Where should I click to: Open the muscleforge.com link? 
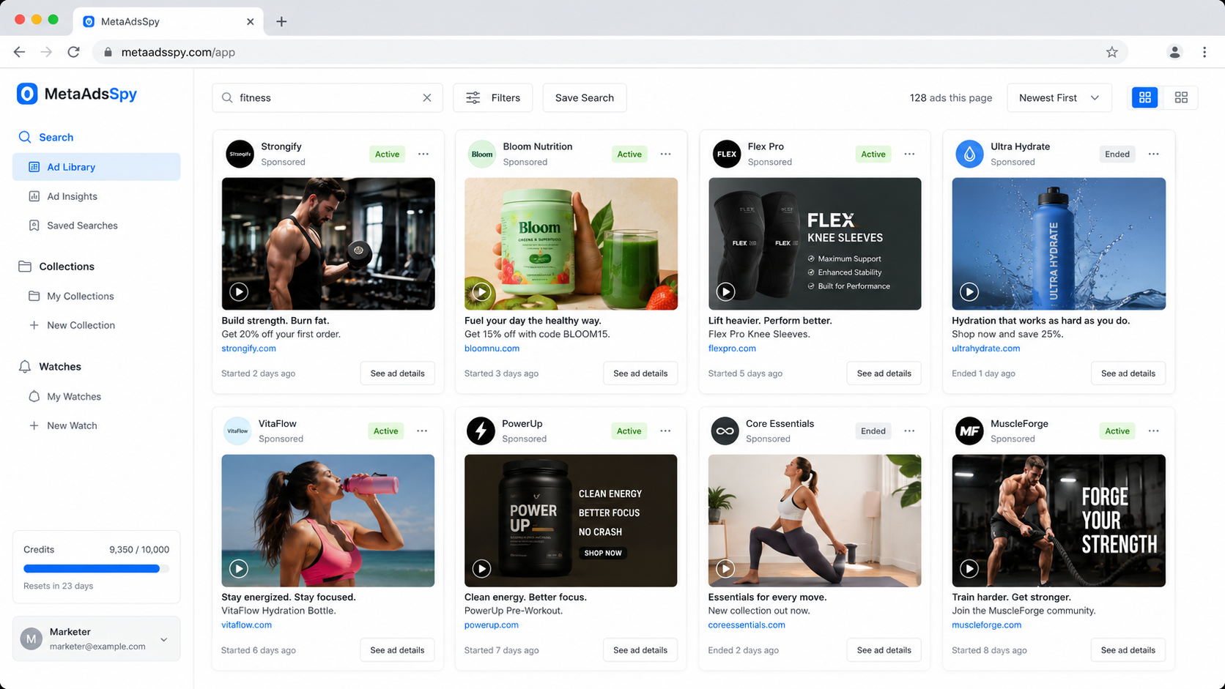pos(986,625)
